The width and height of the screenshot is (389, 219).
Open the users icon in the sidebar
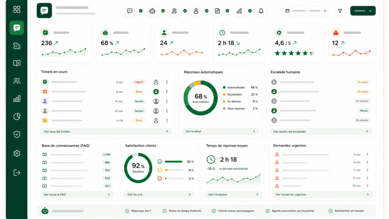pos(17,81)
